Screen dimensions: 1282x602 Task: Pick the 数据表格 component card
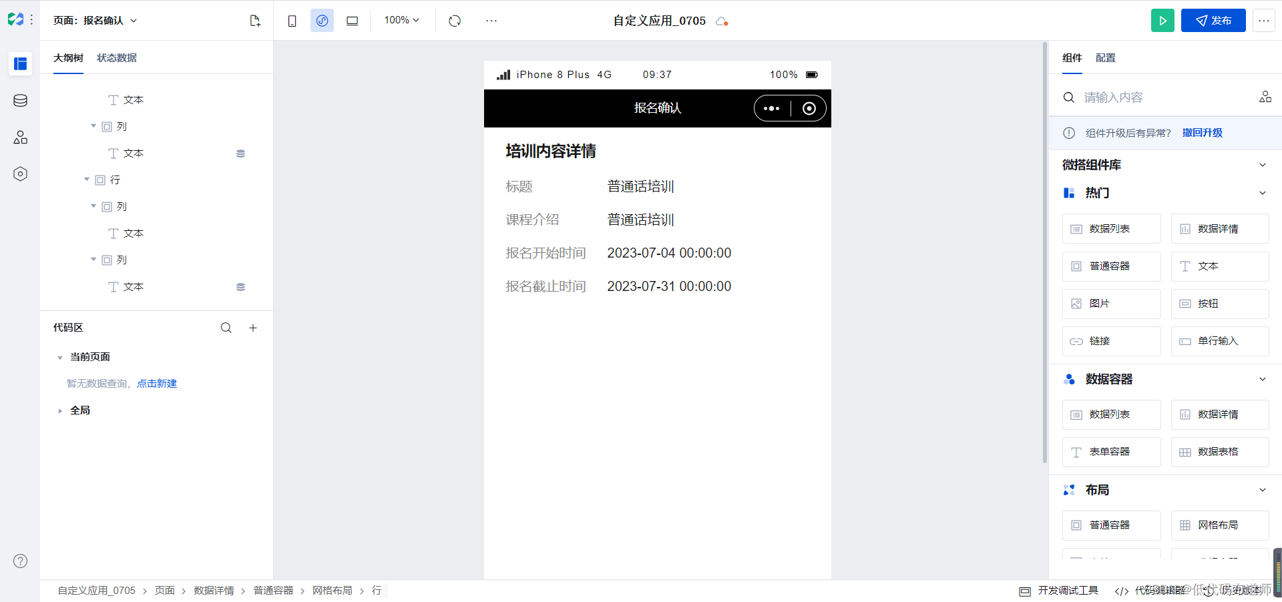pyautogui.click(x=1220, y=452)
